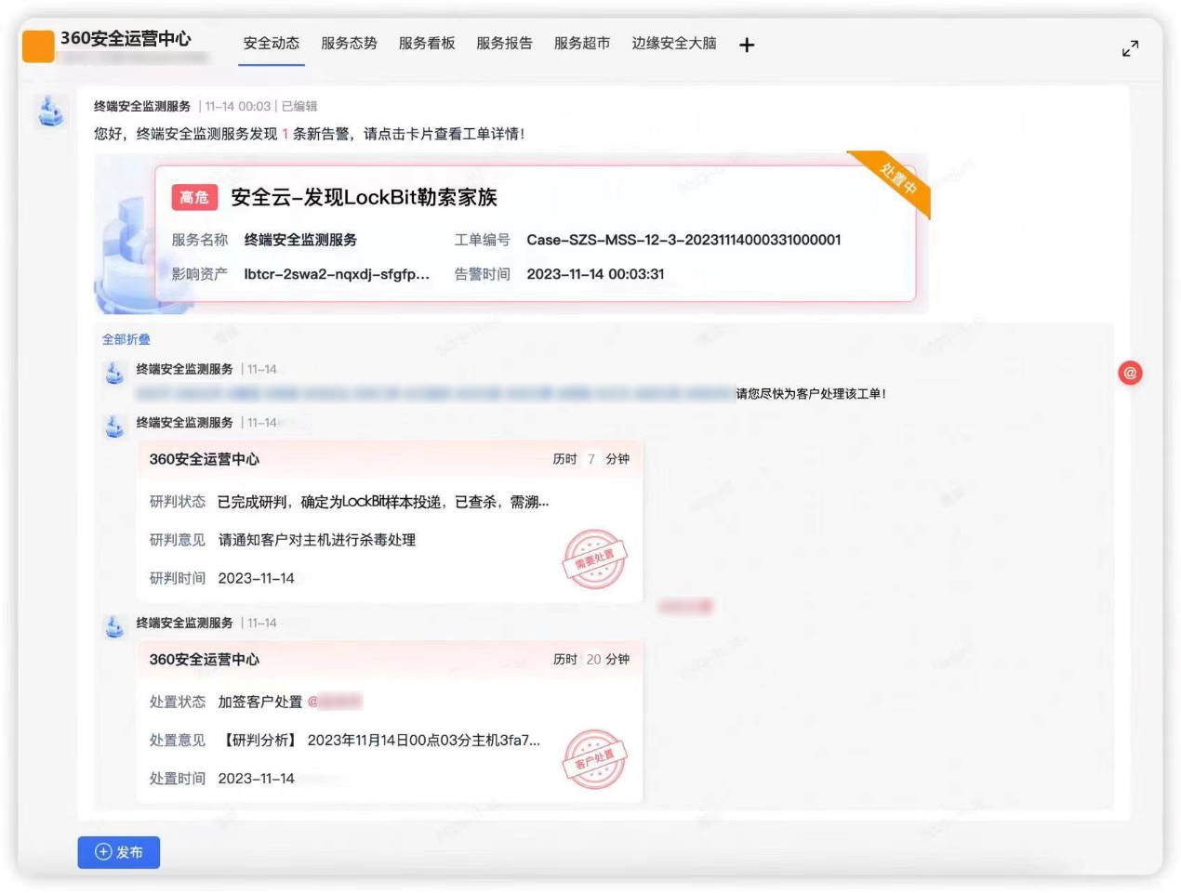Click the 历时 20 分钟 duration label
This screenshot has width=1181, height=893.
[x=591, y=659]
